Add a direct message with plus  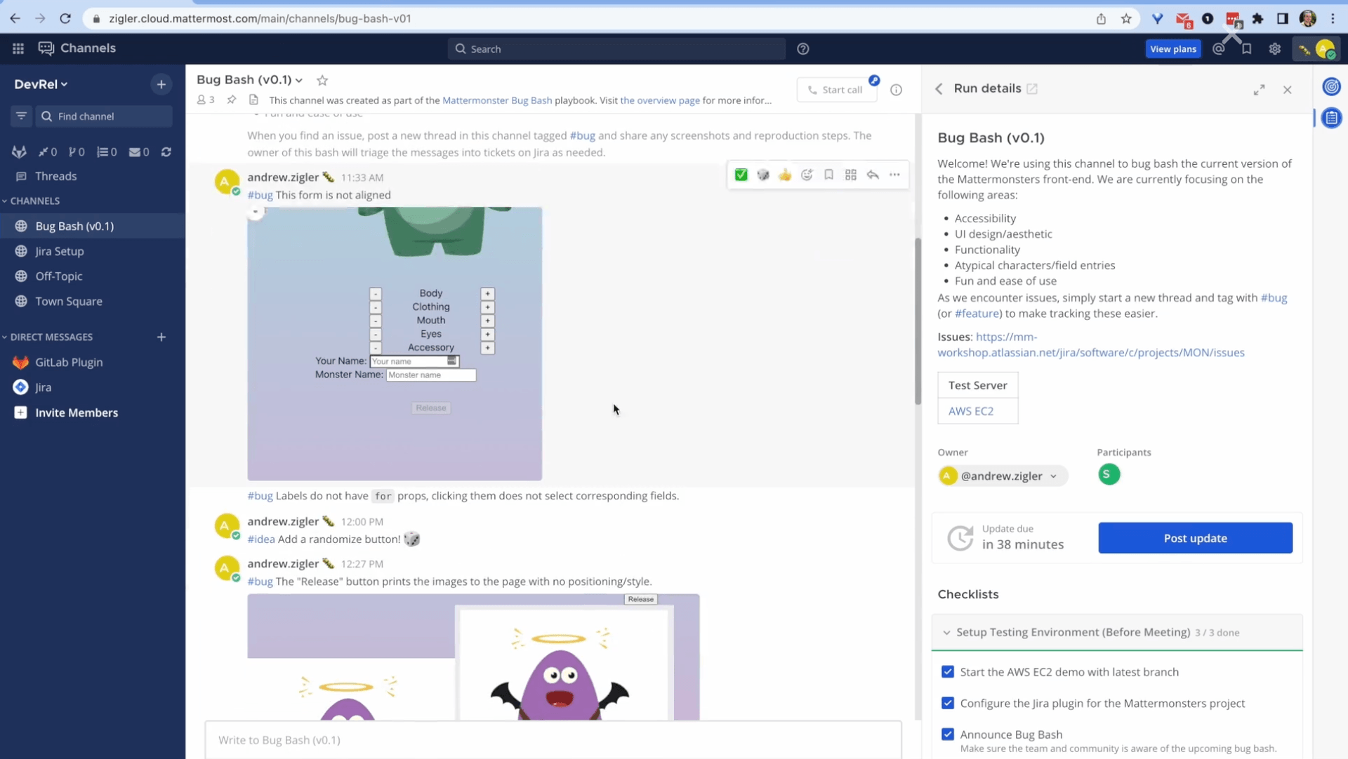161,337
